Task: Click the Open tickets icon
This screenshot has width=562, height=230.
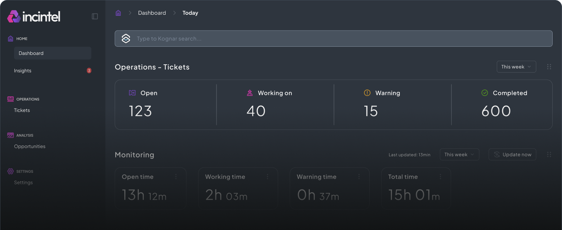Action: click(132, 93)
